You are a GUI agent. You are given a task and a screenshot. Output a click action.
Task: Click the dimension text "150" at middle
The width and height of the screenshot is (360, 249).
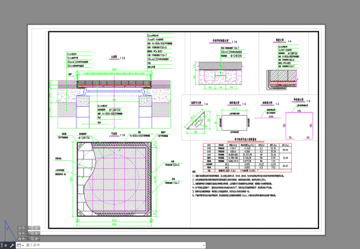coord(221,88)
